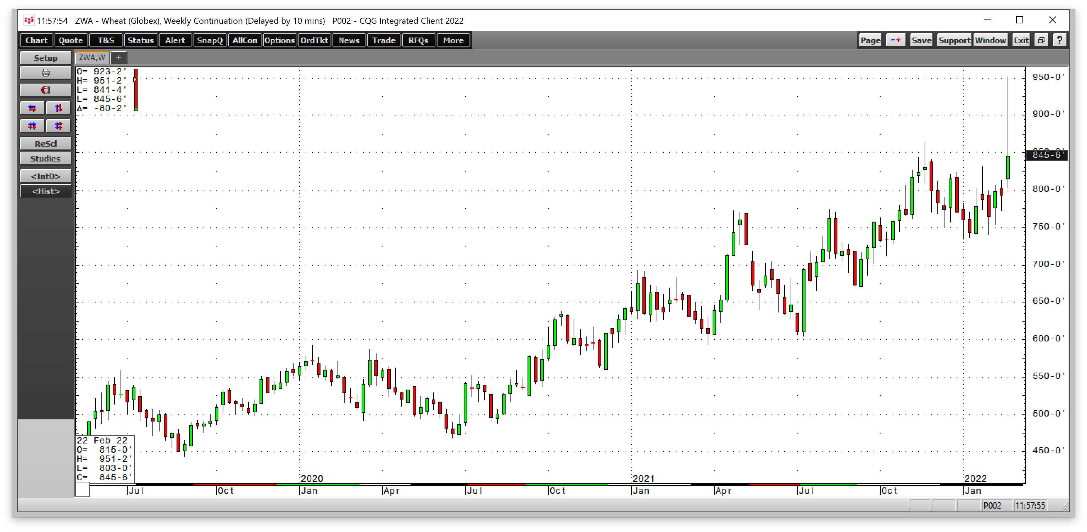Open the Studies button

pyautogui.click(x=46, y=159)
